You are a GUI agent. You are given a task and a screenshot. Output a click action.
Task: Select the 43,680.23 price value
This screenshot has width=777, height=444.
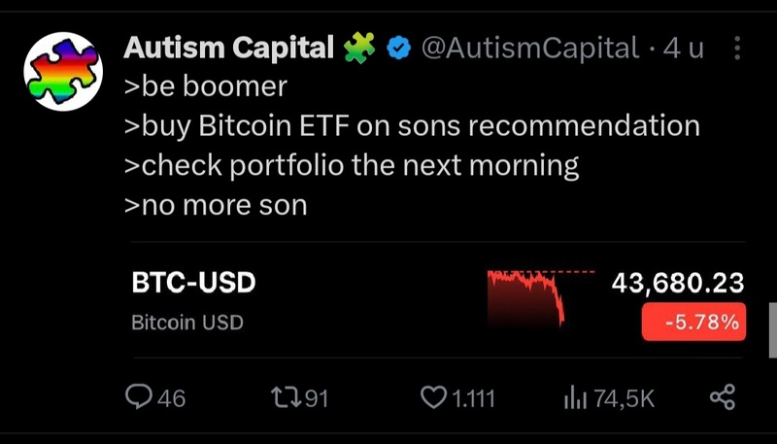(x=677, y=283)
